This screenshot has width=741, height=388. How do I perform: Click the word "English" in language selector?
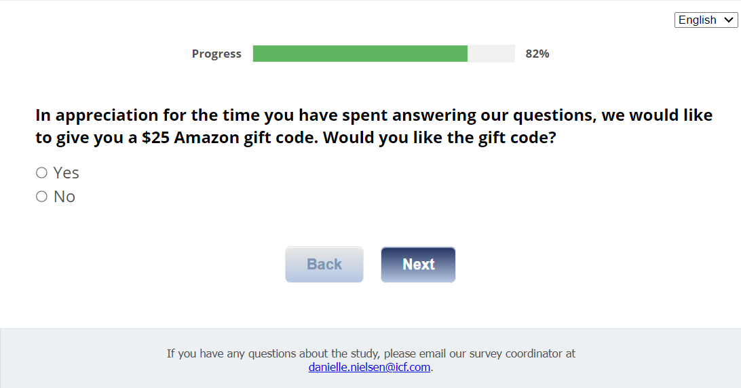(x=698, y=20)
